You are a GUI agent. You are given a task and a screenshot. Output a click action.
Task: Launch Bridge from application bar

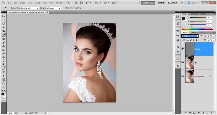coord(76,3)
